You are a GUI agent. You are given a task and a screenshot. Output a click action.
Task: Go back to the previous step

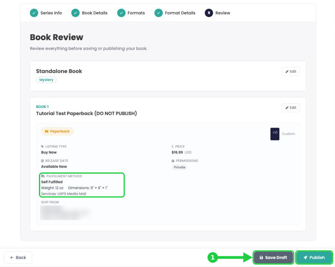pos(18,257)
